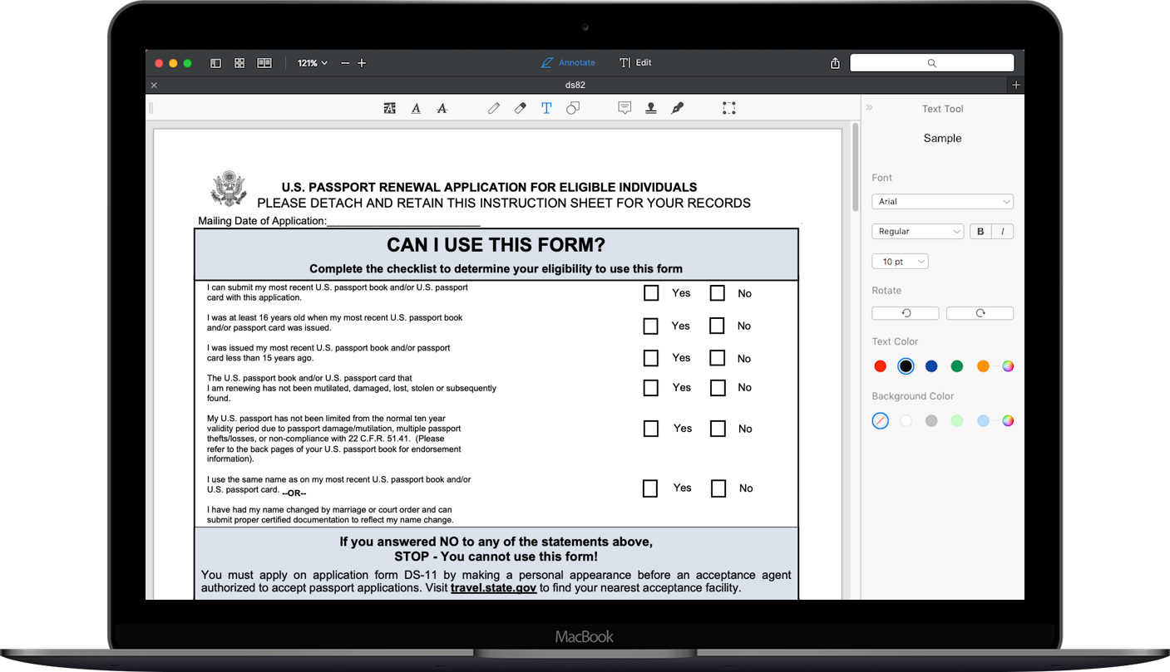
Task: Check Yes for passport issued less than 15 years ago
Action: pos(650,357)
